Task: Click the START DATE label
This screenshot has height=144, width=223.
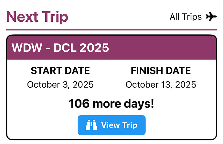Action: point(60,71)
